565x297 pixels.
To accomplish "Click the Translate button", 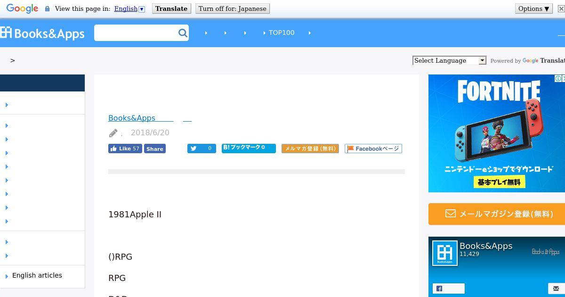I will pos(171,8).
